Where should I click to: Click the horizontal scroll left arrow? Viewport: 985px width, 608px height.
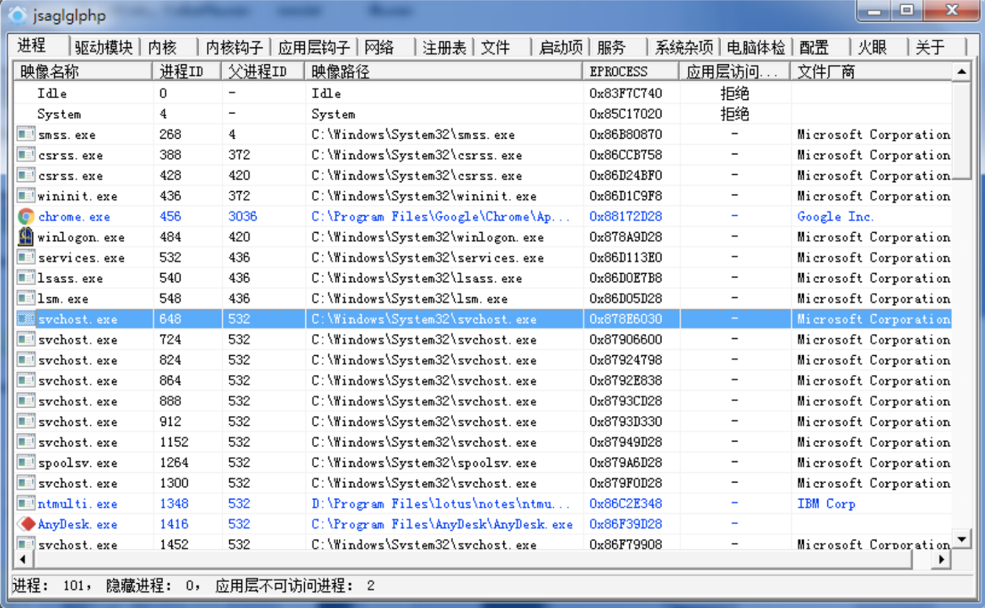pos(23,559)
